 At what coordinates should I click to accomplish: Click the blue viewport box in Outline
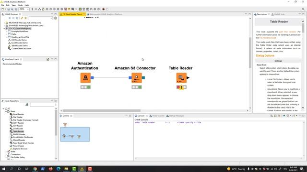tap(75, 134)
